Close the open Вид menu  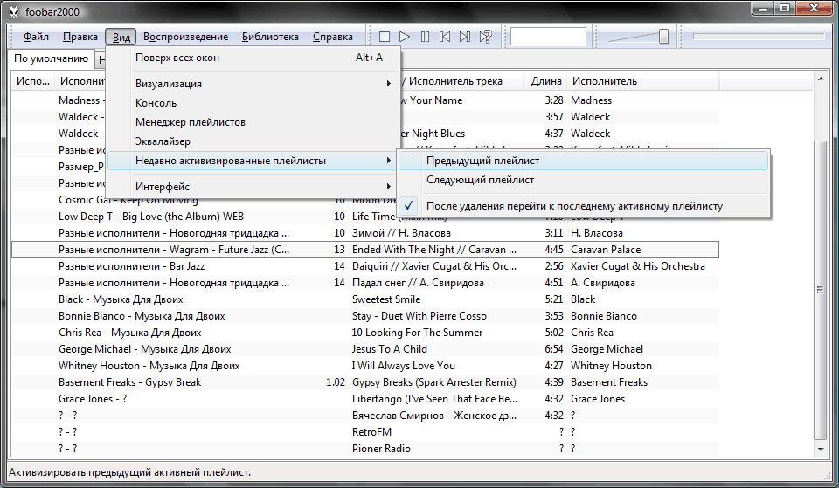tap(121, 37)
